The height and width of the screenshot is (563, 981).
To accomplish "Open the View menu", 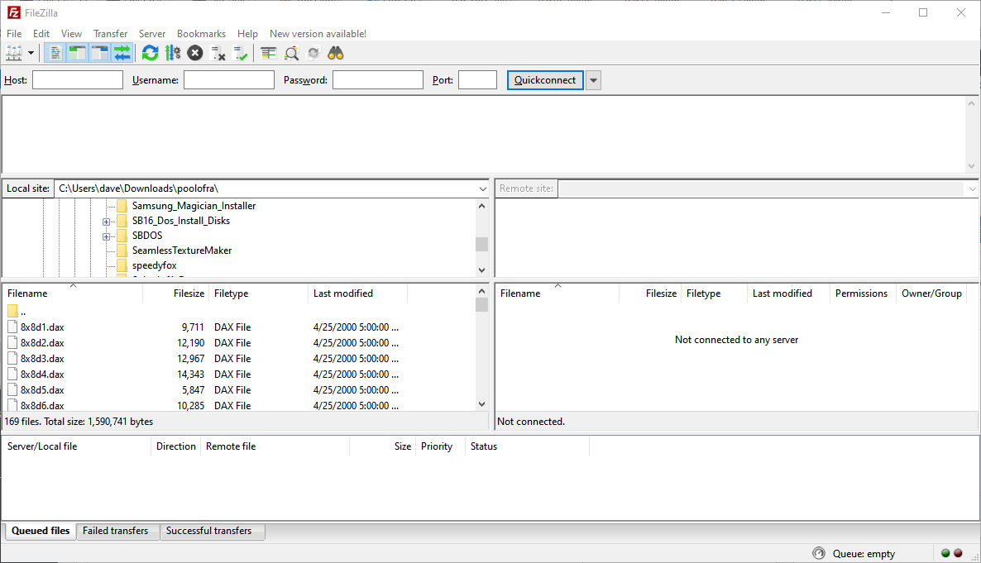I will (x=71, y=34).
